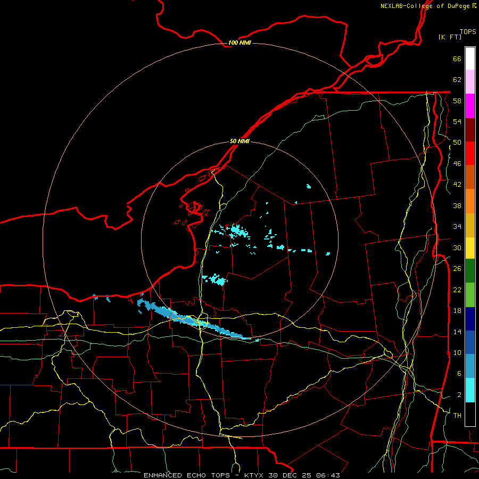The width and height of the screenshot is (479, 479).
Task: Click the 18 legend label
Action: point(457,310)
